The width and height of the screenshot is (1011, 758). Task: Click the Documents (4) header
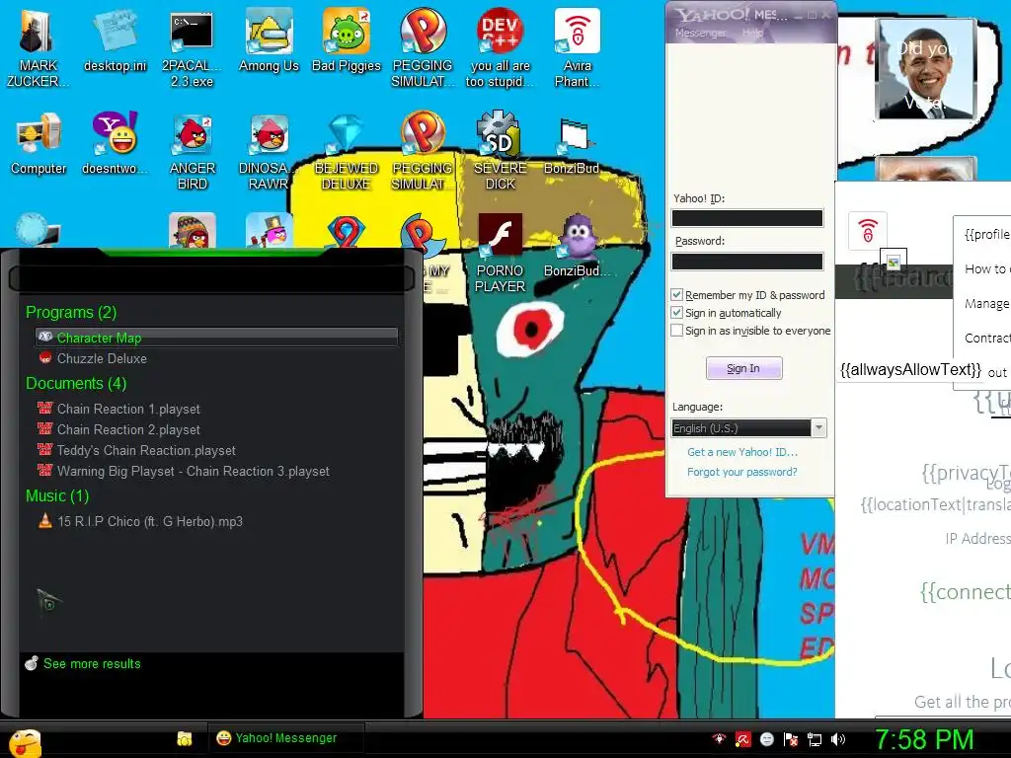[x=76, y=383]
